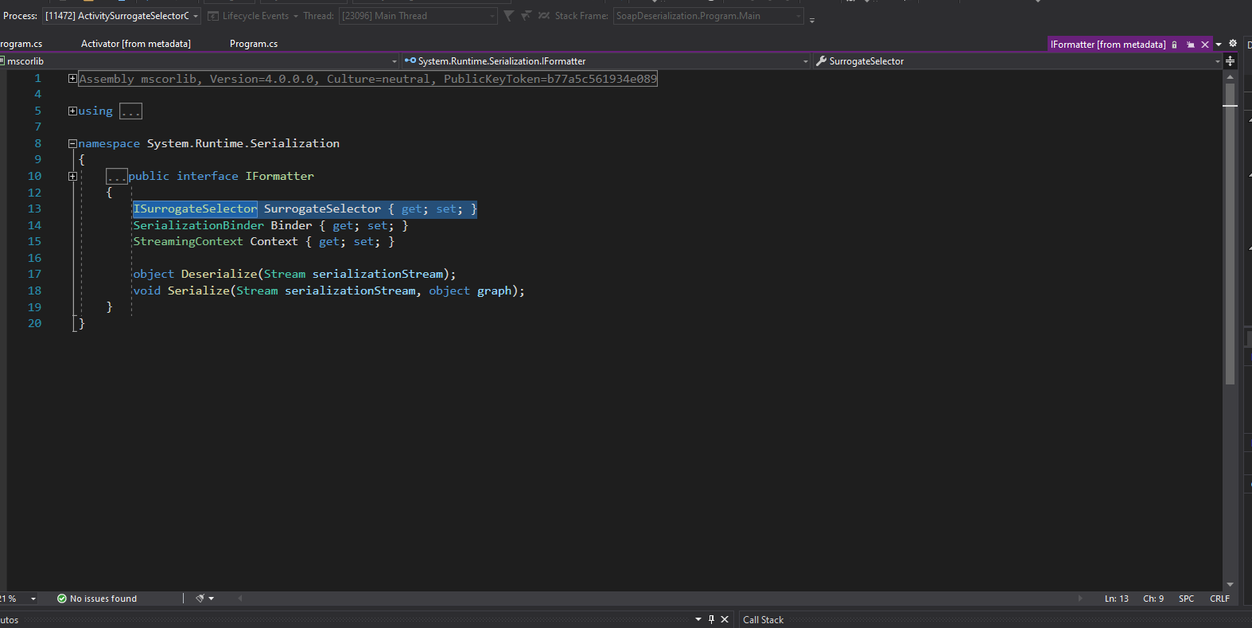The height and width of the screenshot is (628, 1252).
Task: Click the Ch: 9 column indicator
Action: click(x=1153, y=599)
